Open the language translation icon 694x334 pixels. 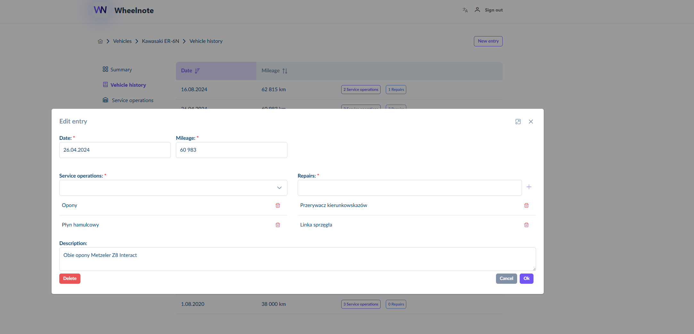point(465,10)
